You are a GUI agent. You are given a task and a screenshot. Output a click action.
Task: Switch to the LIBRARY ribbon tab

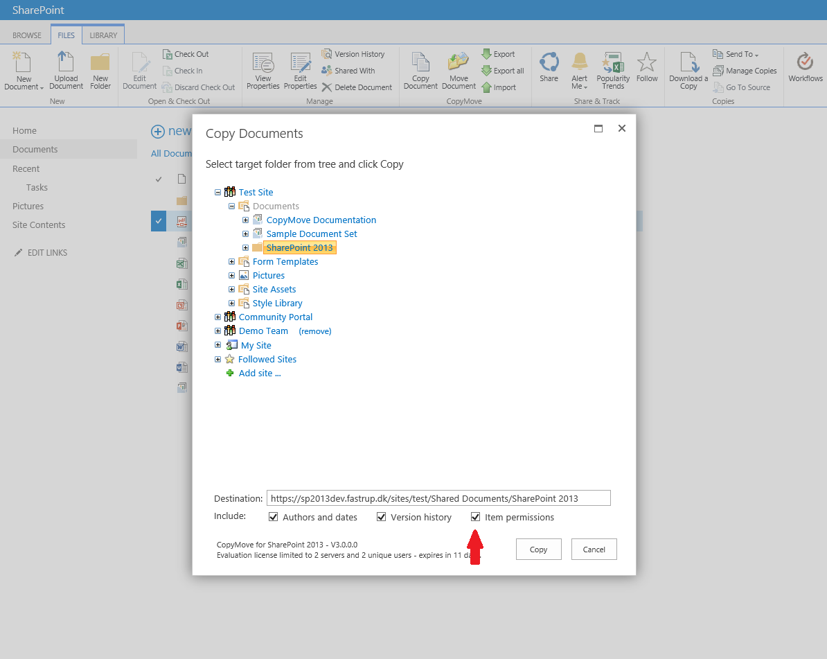[x=103, y=35]
